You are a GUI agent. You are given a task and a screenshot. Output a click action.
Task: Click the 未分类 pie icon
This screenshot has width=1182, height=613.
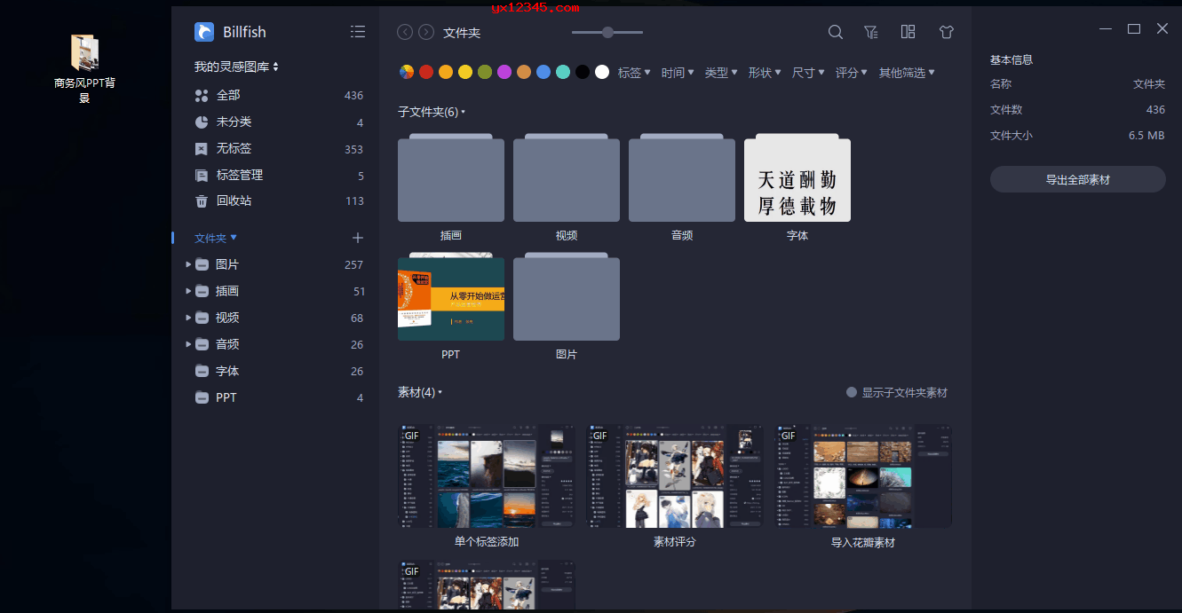(202, 122)
